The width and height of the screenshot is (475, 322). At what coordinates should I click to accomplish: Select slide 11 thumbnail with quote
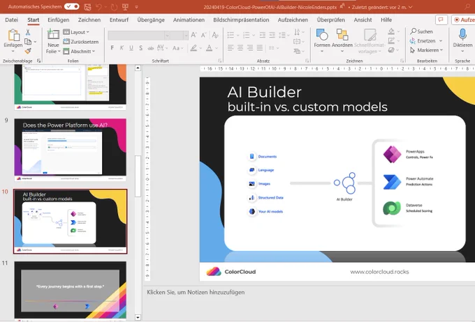(x=71, y=290)
